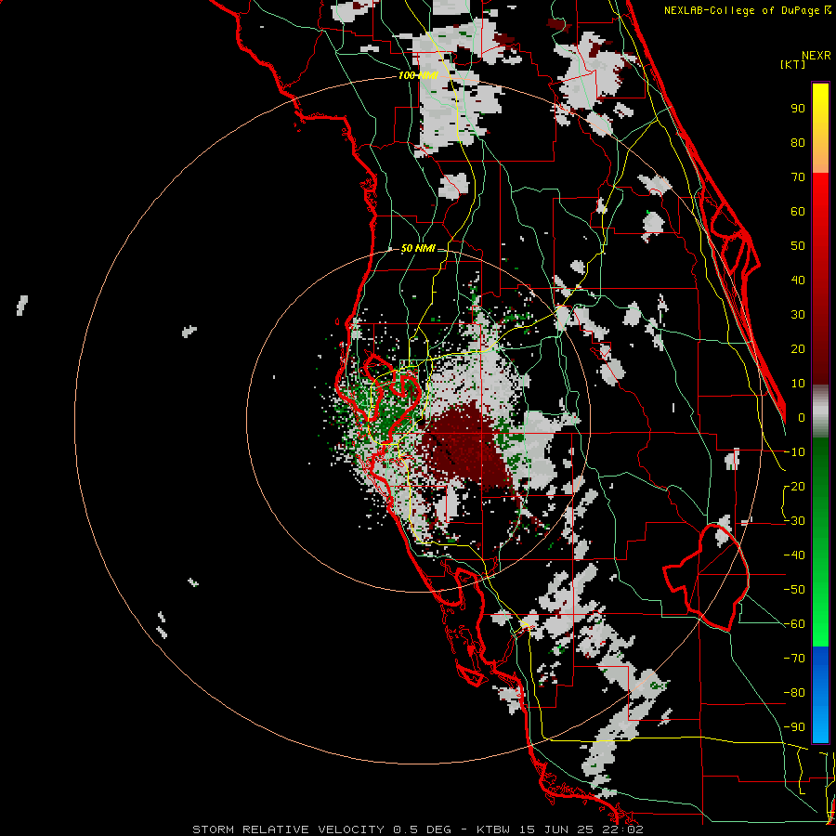The width and height of the screenshot is (836, 836).
Task: Click the NEXR label above the color scale
Action: [x=816, y=56]
